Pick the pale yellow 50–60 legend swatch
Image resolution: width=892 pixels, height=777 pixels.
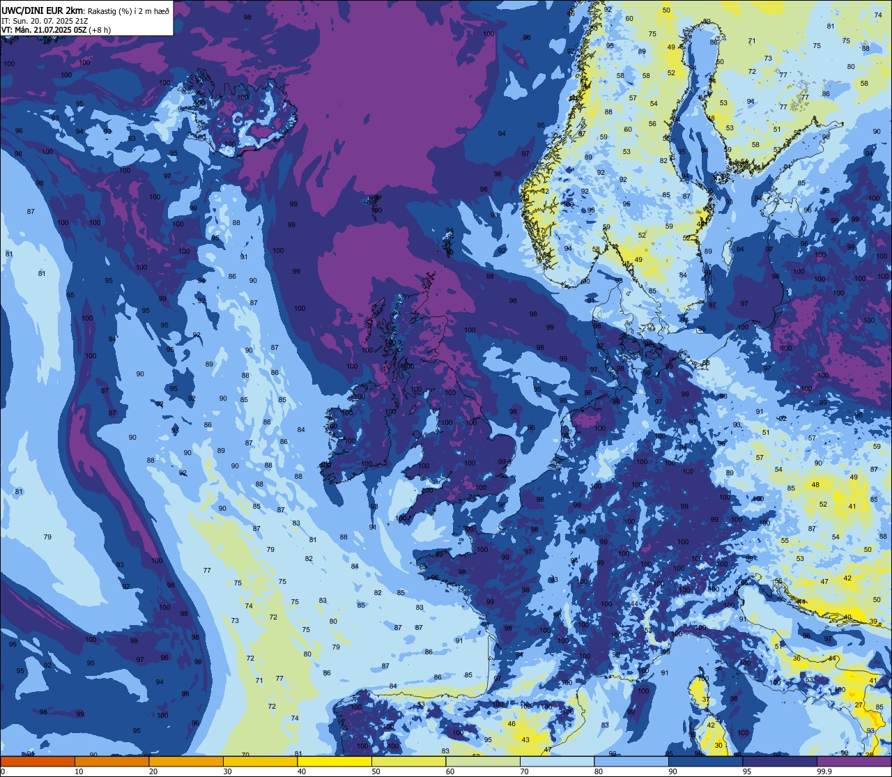point(409,761)
